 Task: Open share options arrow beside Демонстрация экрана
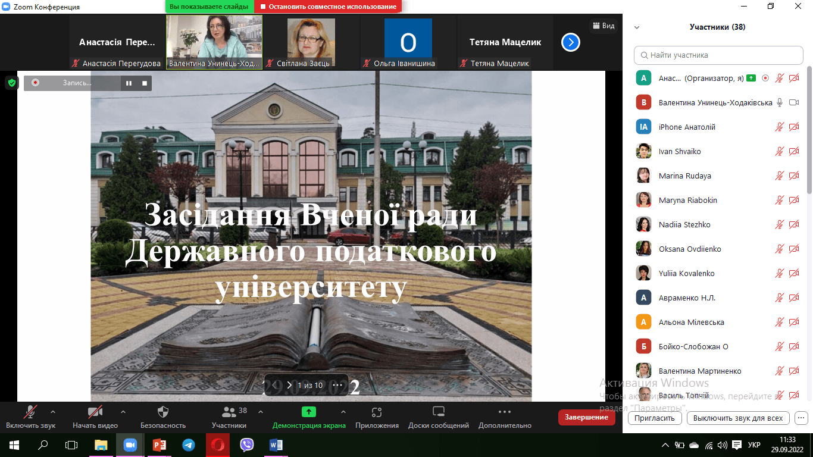[343, 411]
